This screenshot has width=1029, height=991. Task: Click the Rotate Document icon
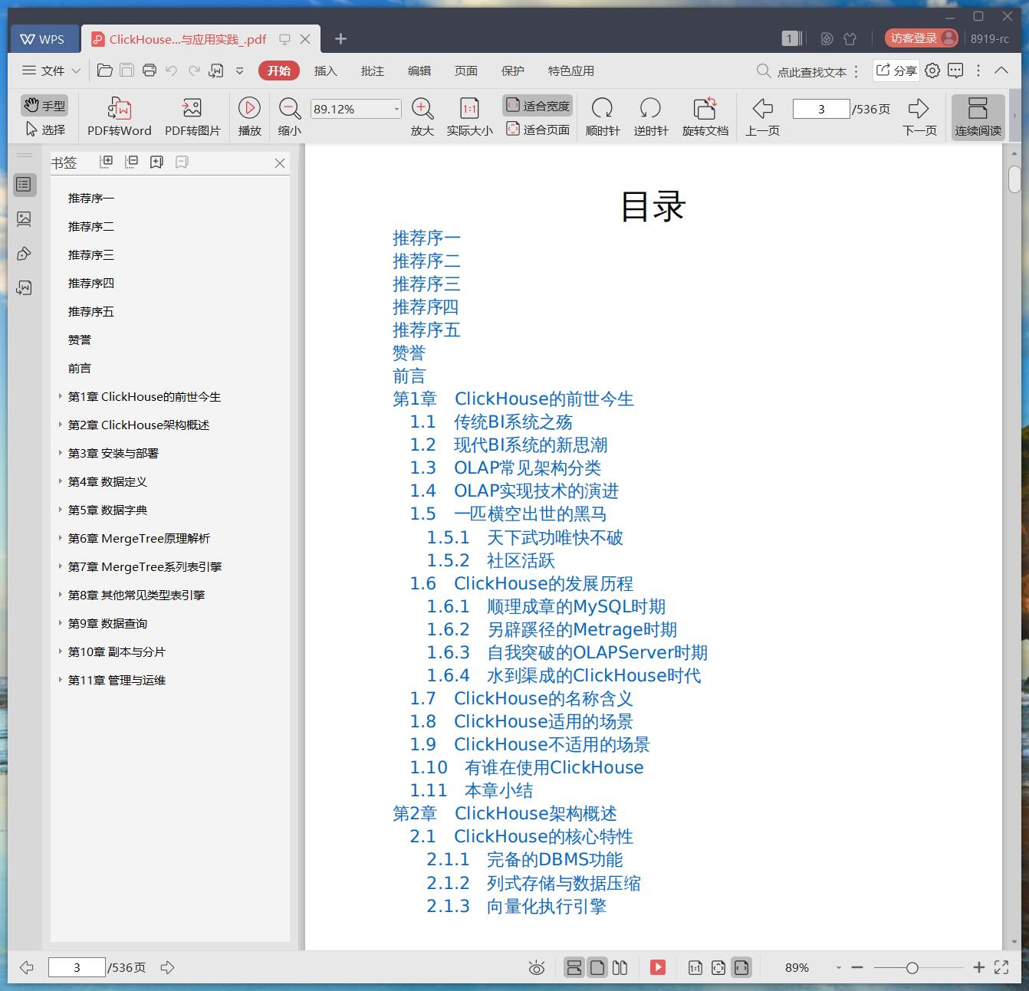click(705, 117)
